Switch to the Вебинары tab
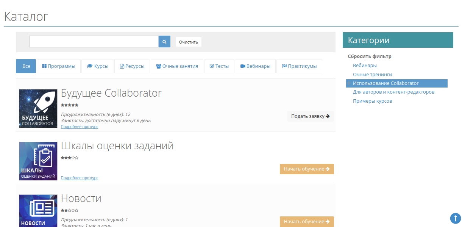Image resolution: width=462 pixels, height=227 pixels. pos(255,66)
